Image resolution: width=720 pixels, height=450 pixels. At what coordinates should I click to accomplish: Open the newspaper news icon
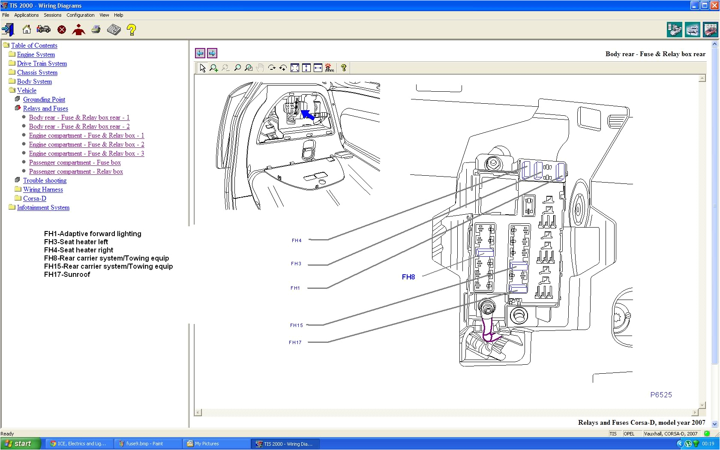point(114,30)
